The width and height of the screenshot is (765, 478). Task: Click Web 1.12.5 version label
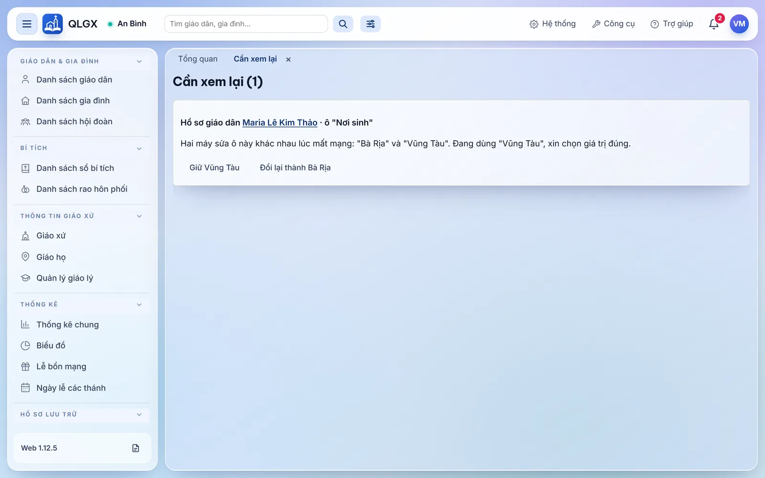pyautogui.click(x=39, y=448)
